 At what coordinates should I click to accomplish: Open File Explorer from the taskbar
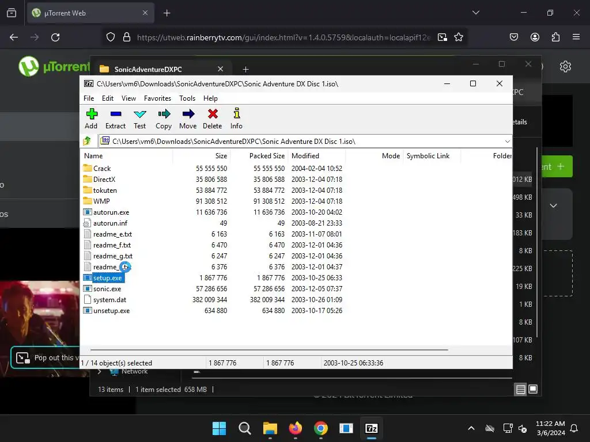pos(270,428)
